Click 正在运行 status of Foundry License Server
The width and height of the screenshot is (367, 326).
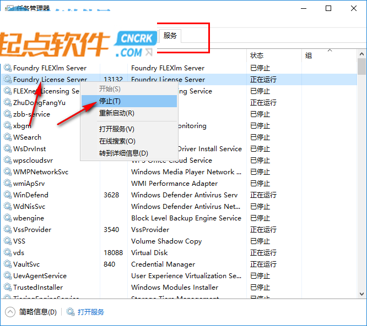coord(263,80)
